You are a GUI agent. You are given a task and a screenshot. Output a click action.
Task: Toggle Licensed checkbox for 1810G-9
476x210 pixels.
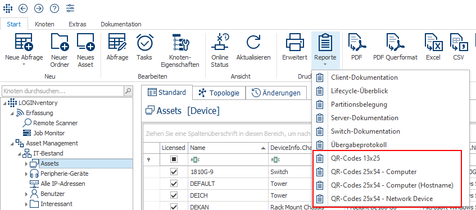[174, 172]
